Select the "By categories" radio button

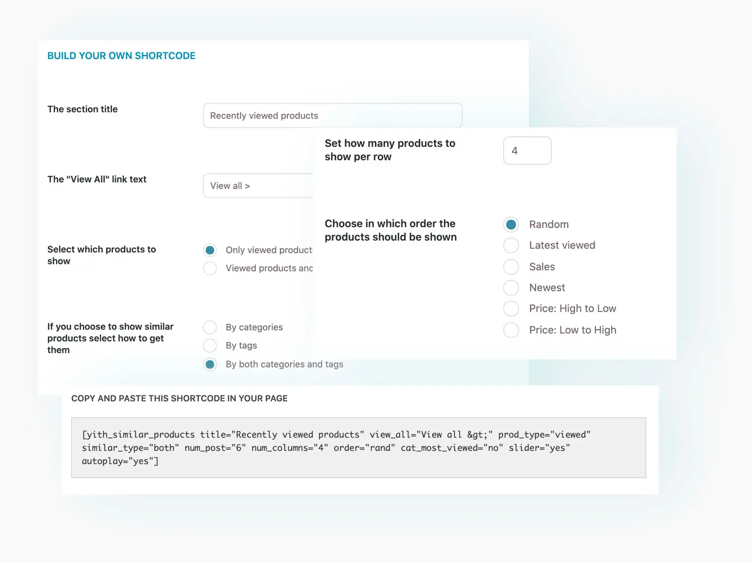tap(210, 327)
